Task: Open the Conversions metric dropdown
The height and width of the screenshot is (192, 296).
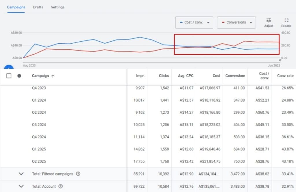Action: click(236, 22)
